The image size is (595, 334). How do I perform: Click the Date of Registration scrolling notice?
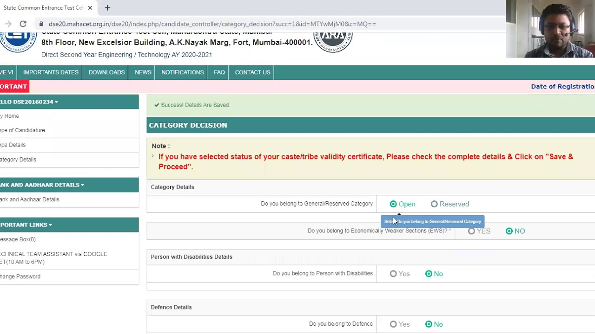pyautogui.click(x=563, y=86)
